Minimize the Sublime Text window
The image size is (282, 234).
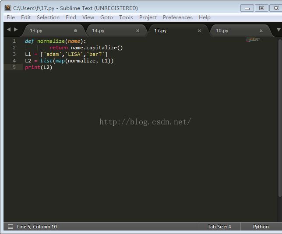(x=247, y=8)
